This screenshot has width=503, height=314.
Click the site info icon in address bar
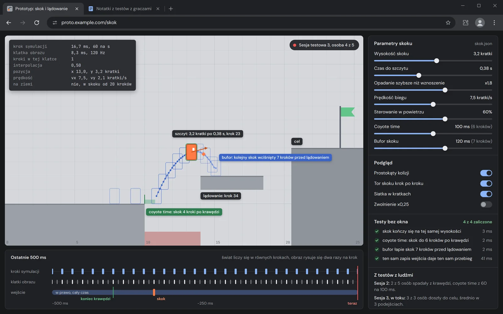click(x=55, y=23)
